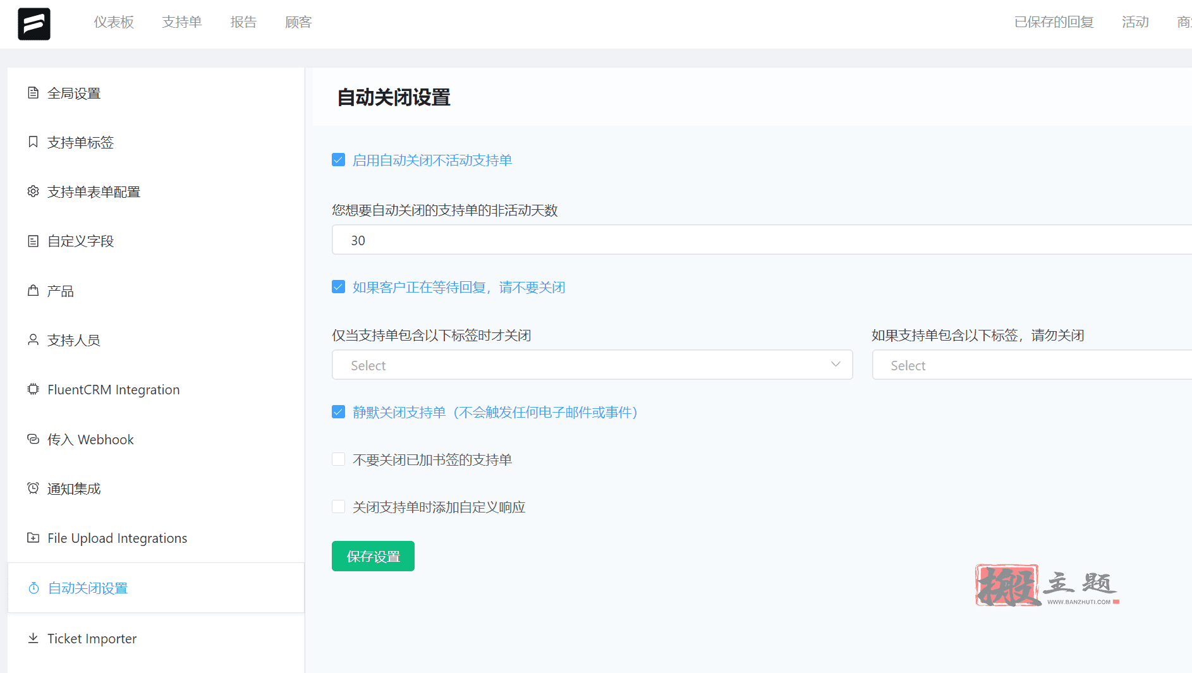
Task: Click the shopping bag icon beside 产品
Action: pyautogui.click(x=33, y=291)
